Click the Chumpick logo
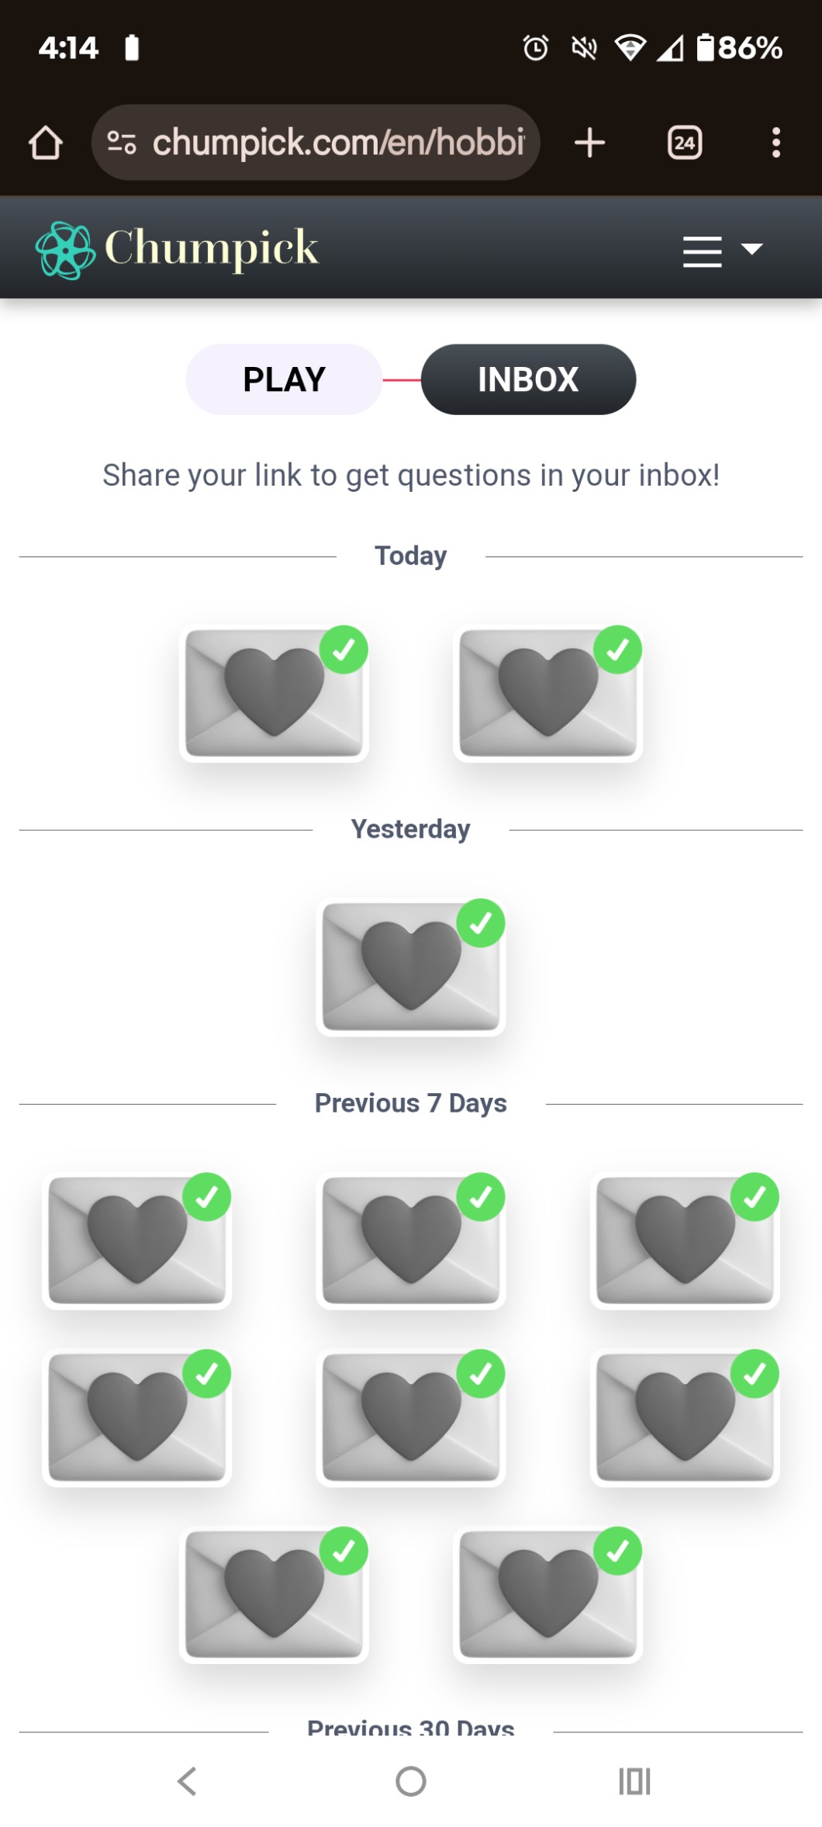The height and width of the screenshot is (1827, 822). 178,248
